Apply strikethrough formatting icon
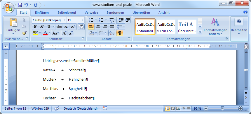This screenshot has width=251, height=114. coord(59,27)
